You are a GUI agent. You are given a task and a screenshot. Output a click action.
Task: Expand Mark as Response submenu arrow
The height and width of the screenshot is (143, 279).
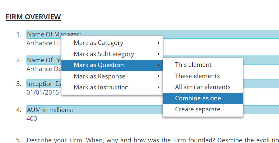point(158,77)
